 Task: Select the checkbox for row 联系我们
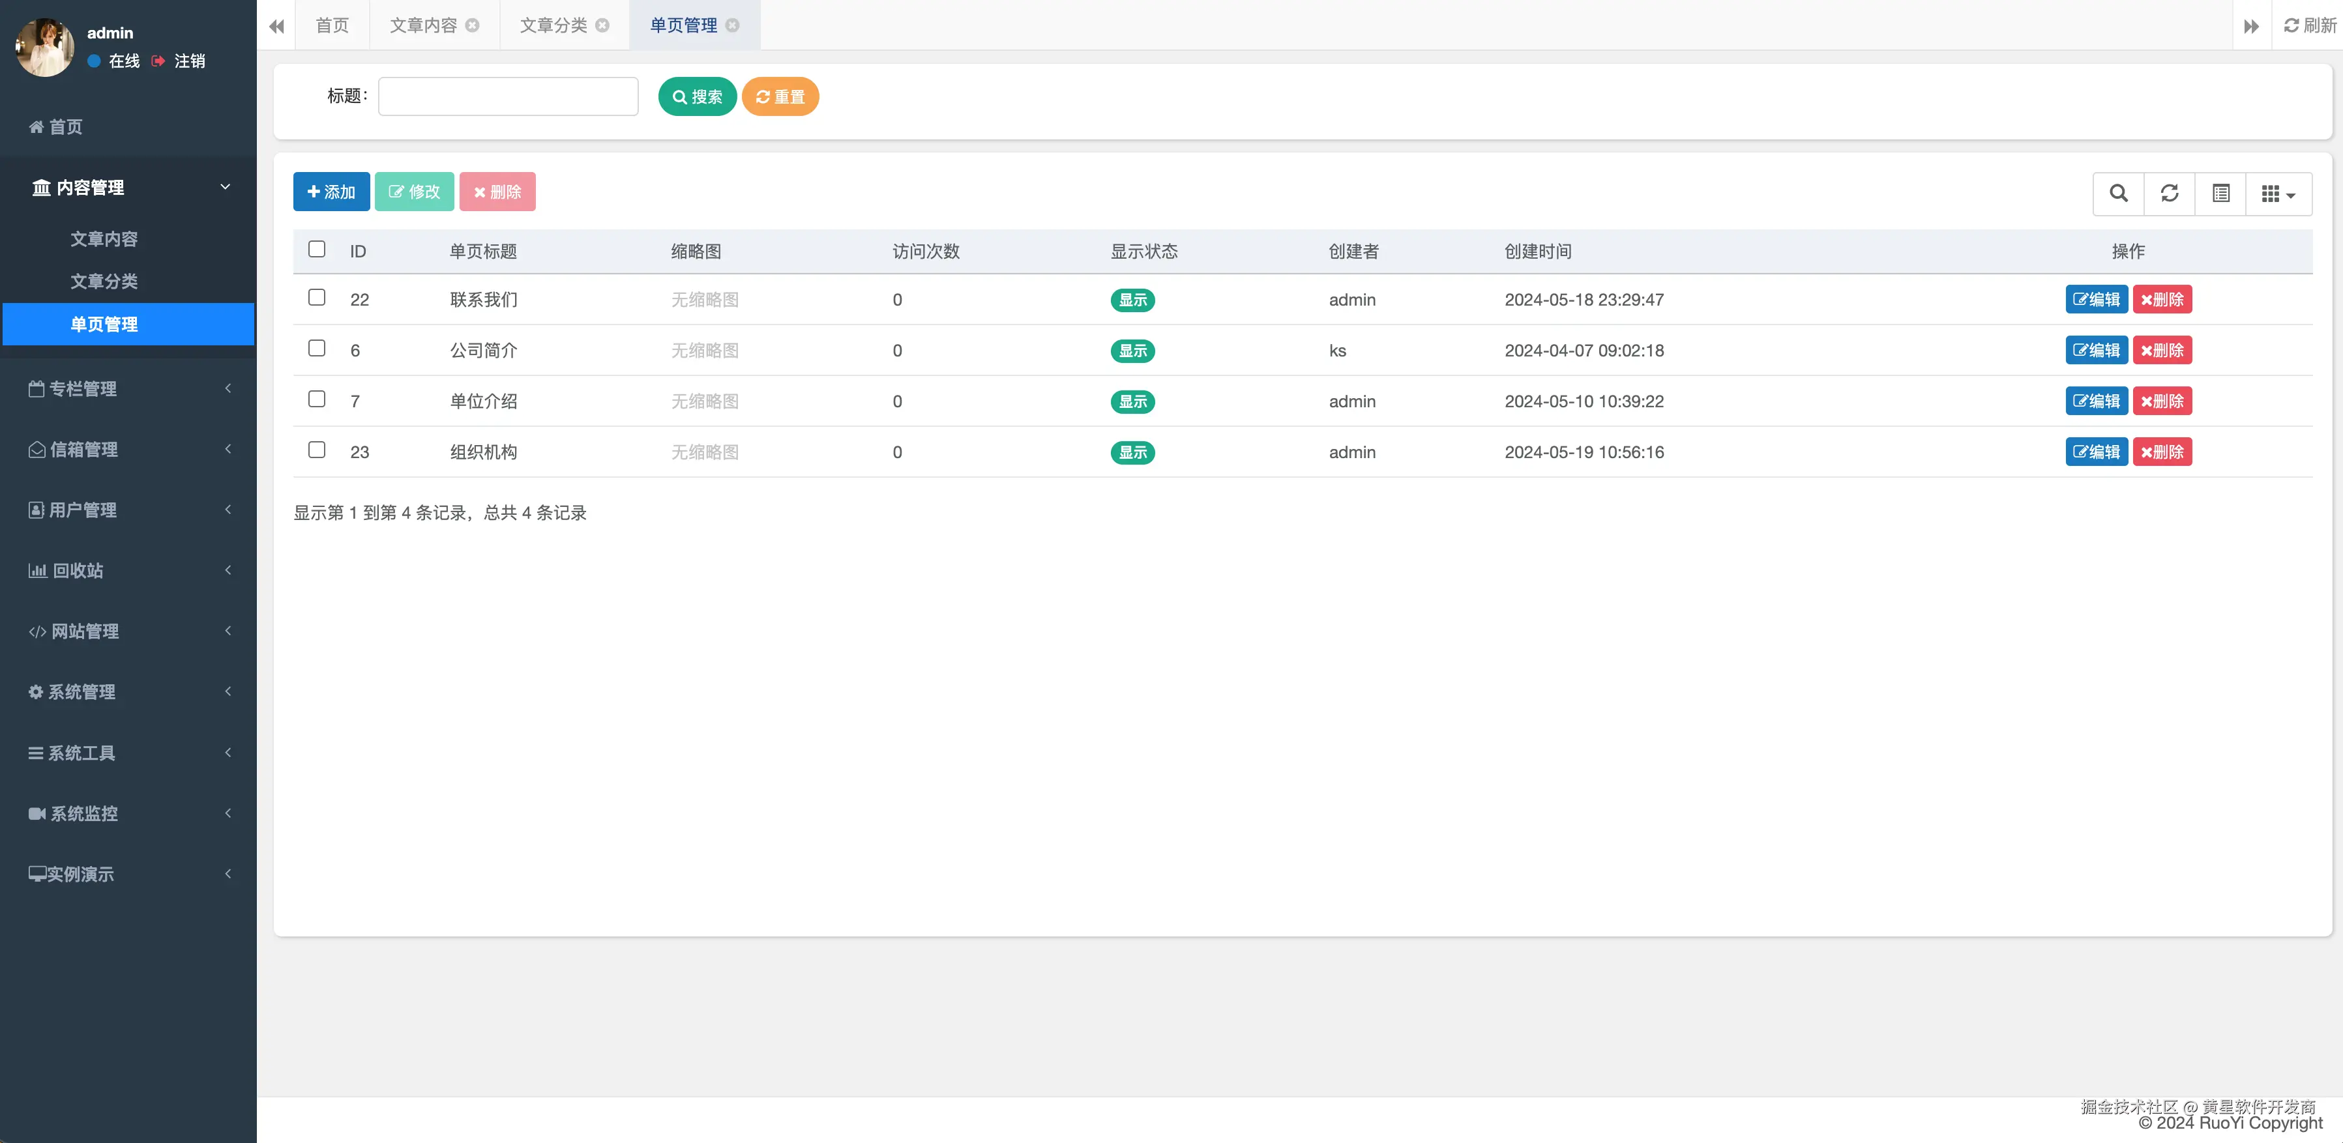coord(317,297)
